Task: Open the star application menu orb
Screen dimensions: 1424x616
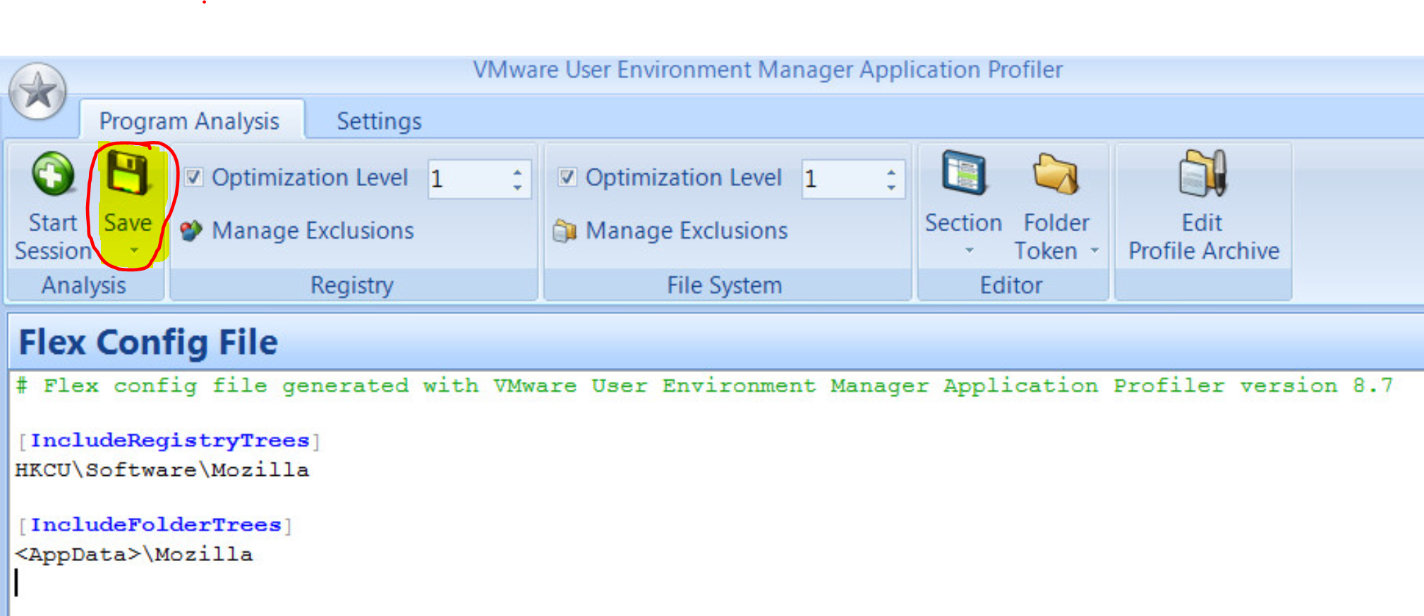Action: point(38,92)
